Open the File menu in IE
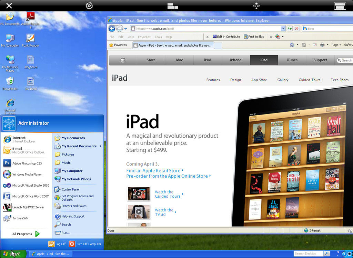This screenshot has width=353, height=258. 112,37
